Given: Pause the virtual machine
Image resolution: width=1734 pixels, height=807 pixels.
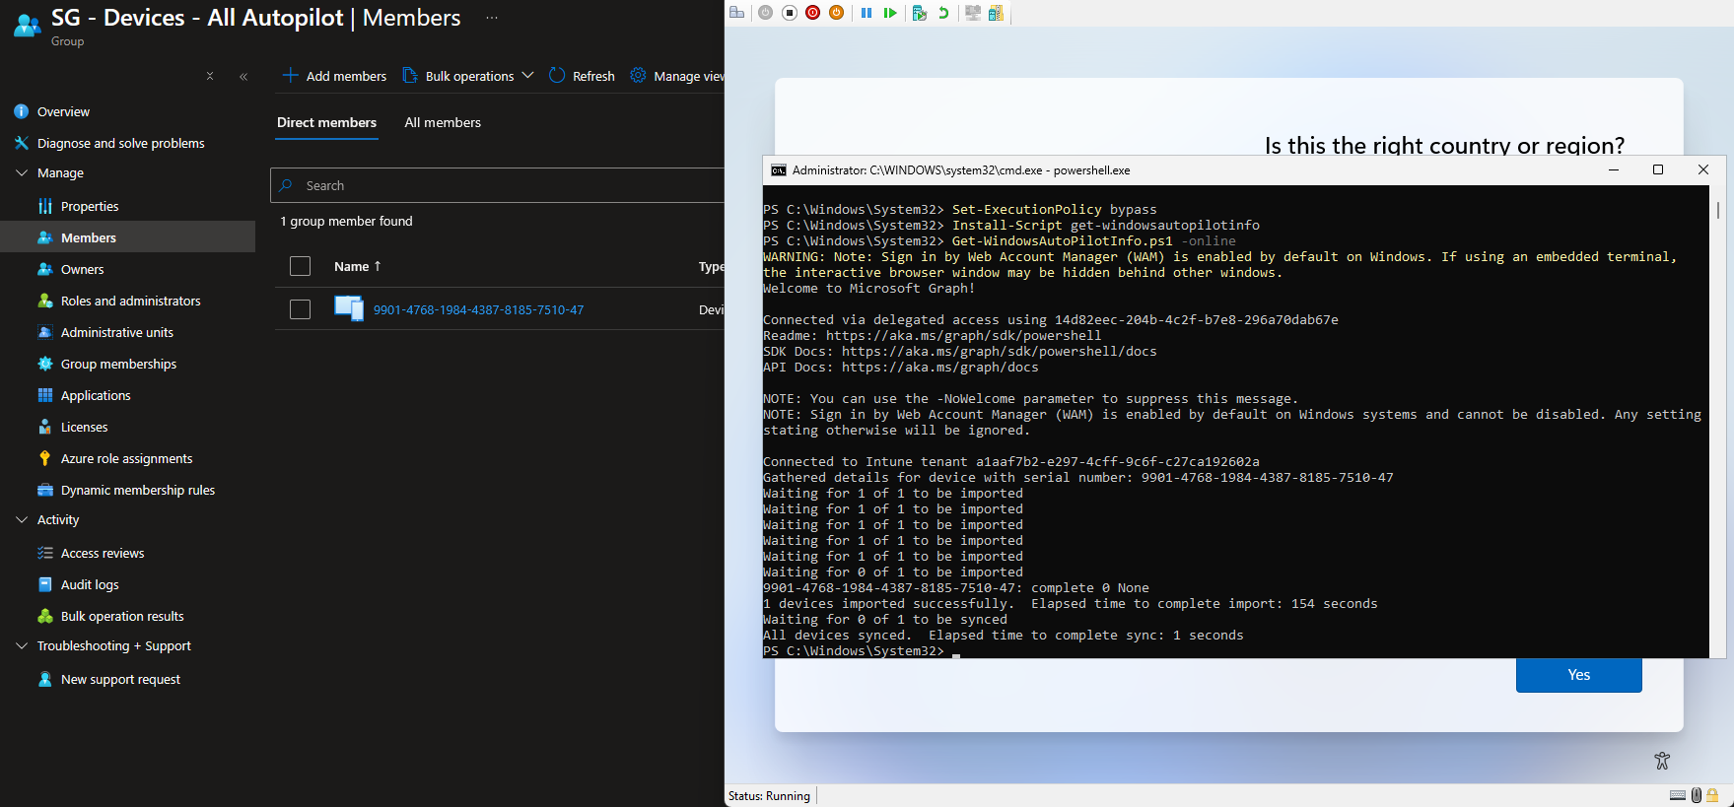Looking at the screenshot, I should 867,13.
